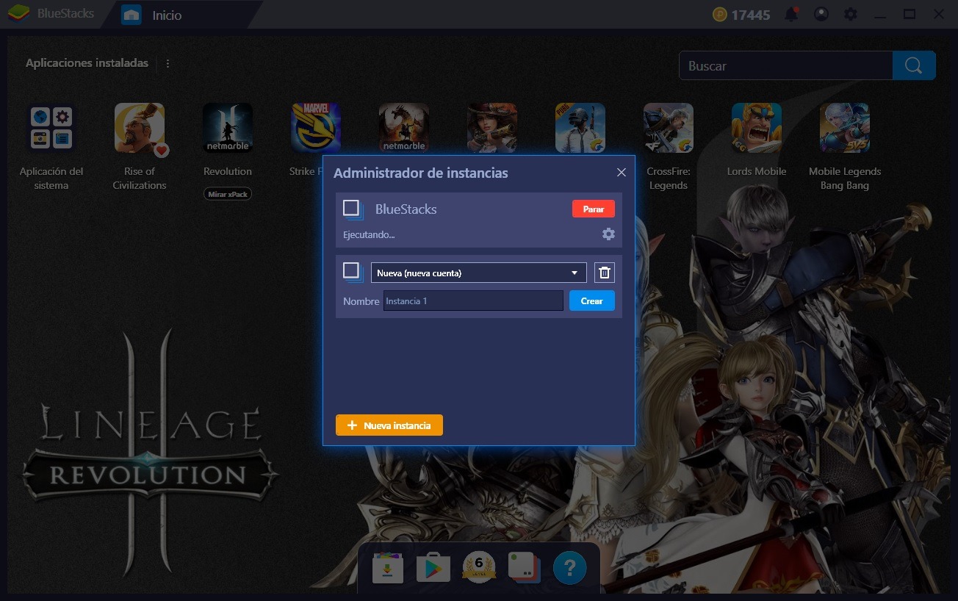
Task: Open the notifications bell
Action: [x=793, y=14]
